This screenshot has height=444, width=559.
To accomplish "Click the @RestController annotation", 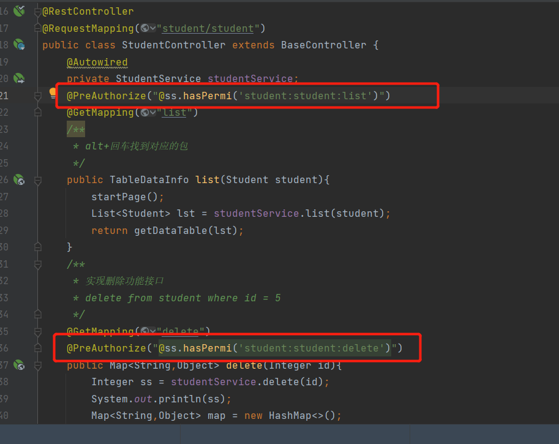I will click(88, 12).
